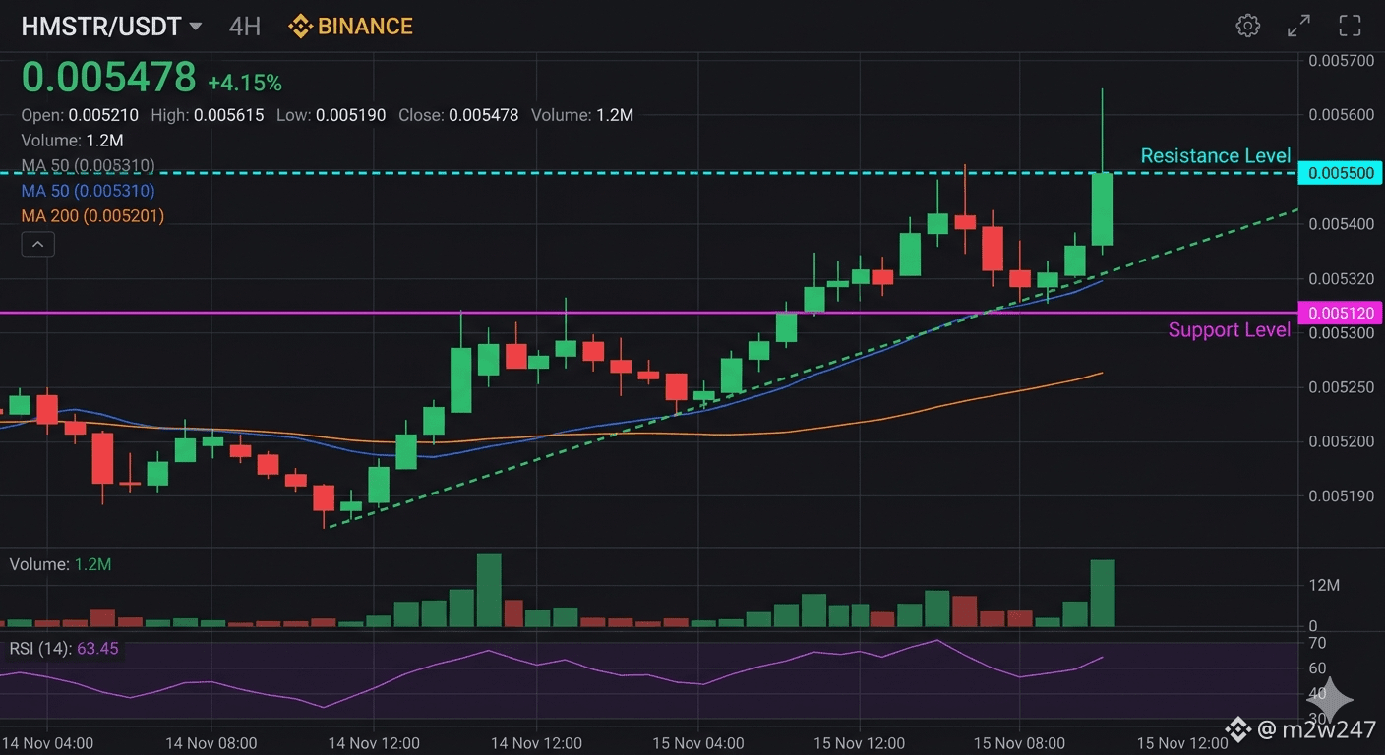This screenshot has height=755, width=1385.
Task: Click the current price 0.005478
Action: 109,77
